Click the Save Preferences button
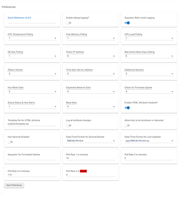The height and width of the screenshot is (202, 183). [x=14, y=185]
